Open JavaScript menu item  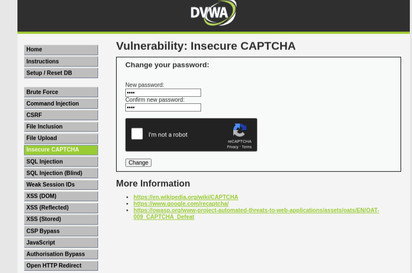click(x=61, y=243)
